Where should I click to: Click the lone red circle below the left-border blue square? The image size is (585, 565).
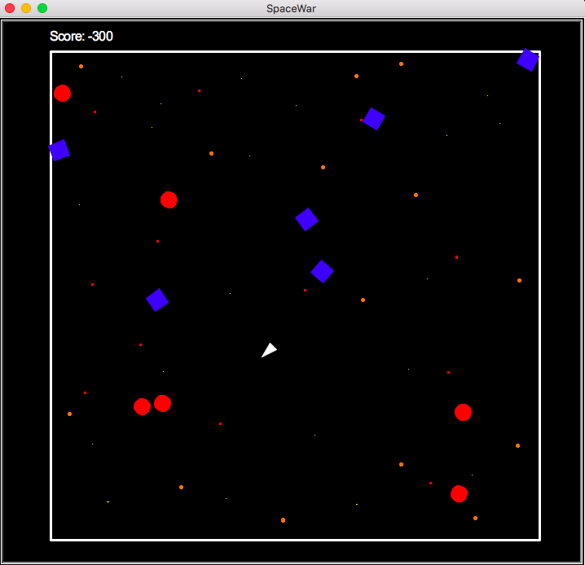(x=169, y=199)
